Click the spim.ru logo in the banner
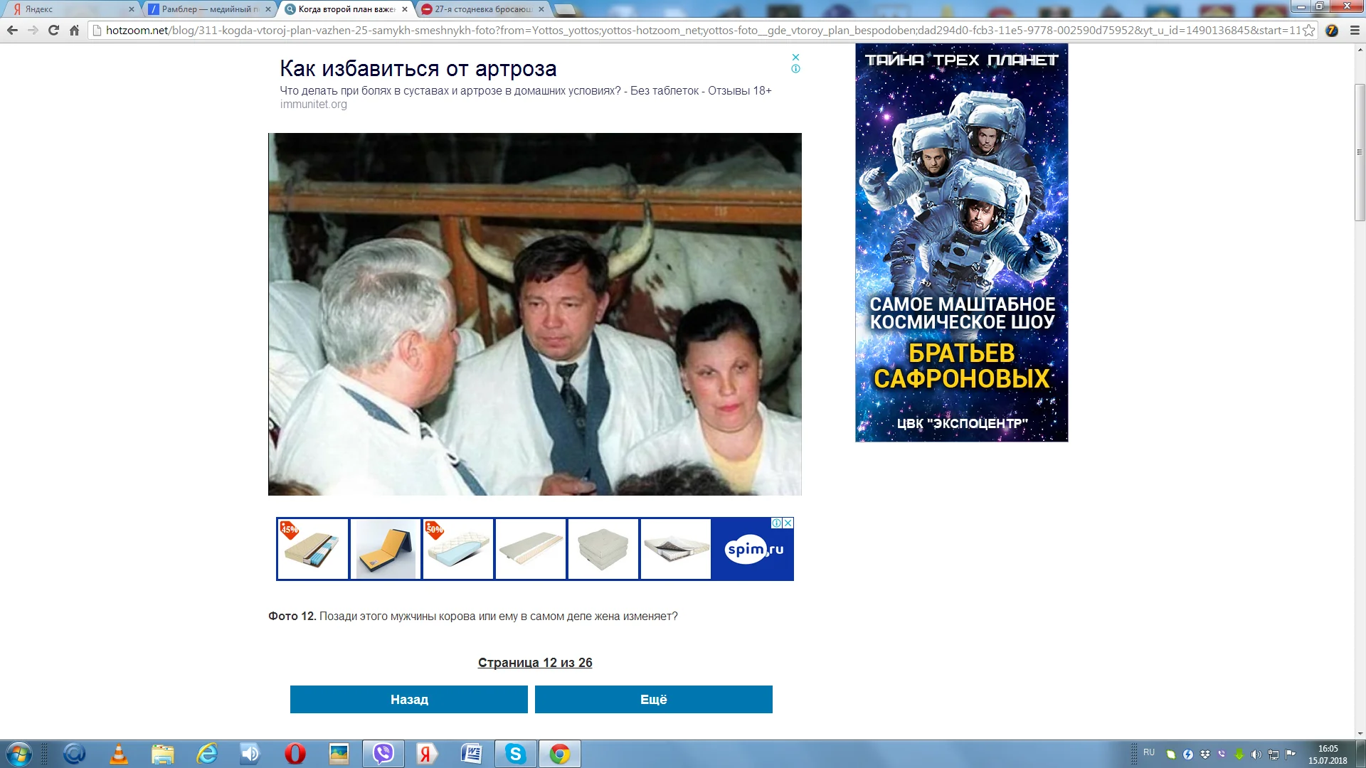This screenshot has width=1366, height=768. (753, 550)
